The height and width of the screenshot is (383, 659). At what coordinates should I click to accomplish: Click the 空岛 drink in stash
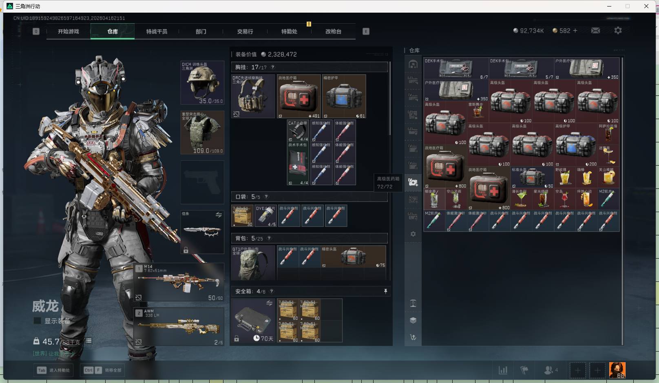[x=565, y=199]
